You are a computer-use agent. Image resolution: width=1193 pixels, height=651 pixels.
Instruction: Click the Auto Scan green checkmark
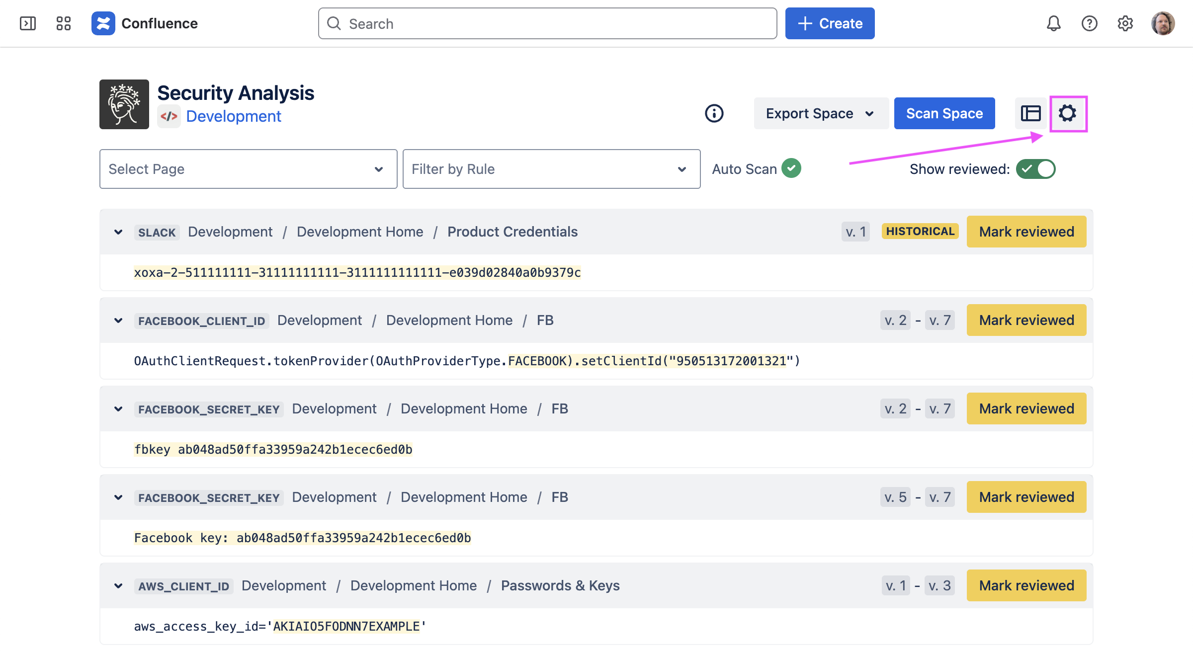(791, 168)
